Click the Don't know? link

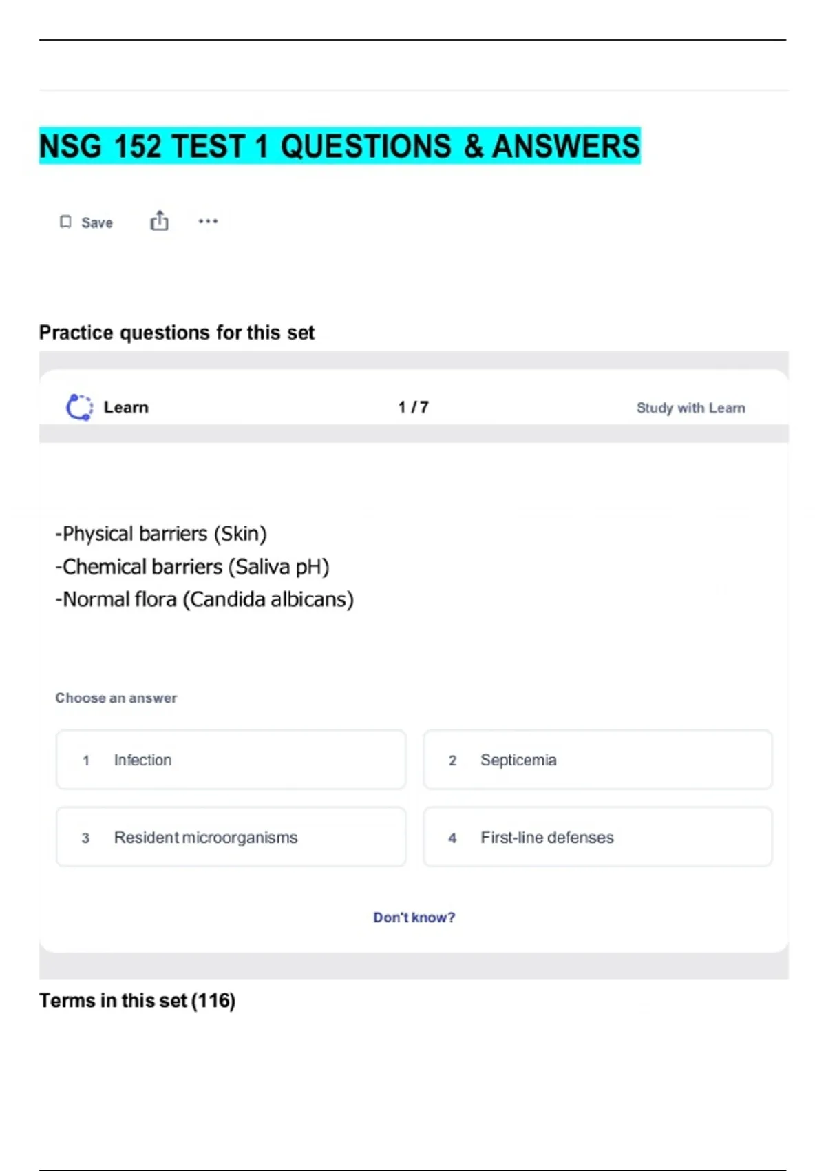414,918
